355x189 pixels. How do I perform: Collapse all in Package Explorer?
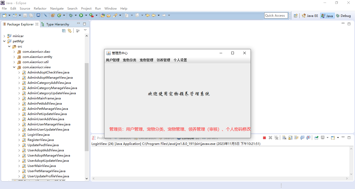(x=64, y=31)
